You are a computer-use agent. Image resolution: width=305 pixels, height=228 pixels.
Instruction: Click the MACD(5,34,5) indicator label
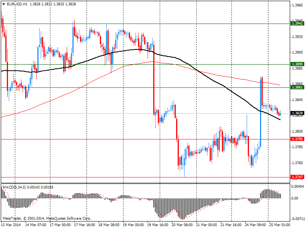pos(14,187)
